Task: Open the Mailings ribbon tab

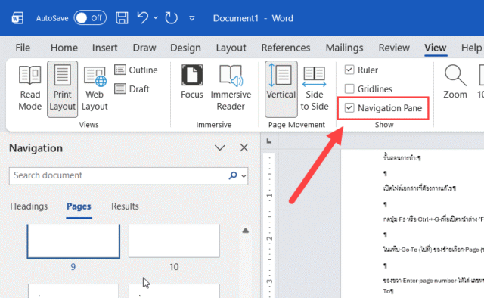Action: tap(344, 48)
